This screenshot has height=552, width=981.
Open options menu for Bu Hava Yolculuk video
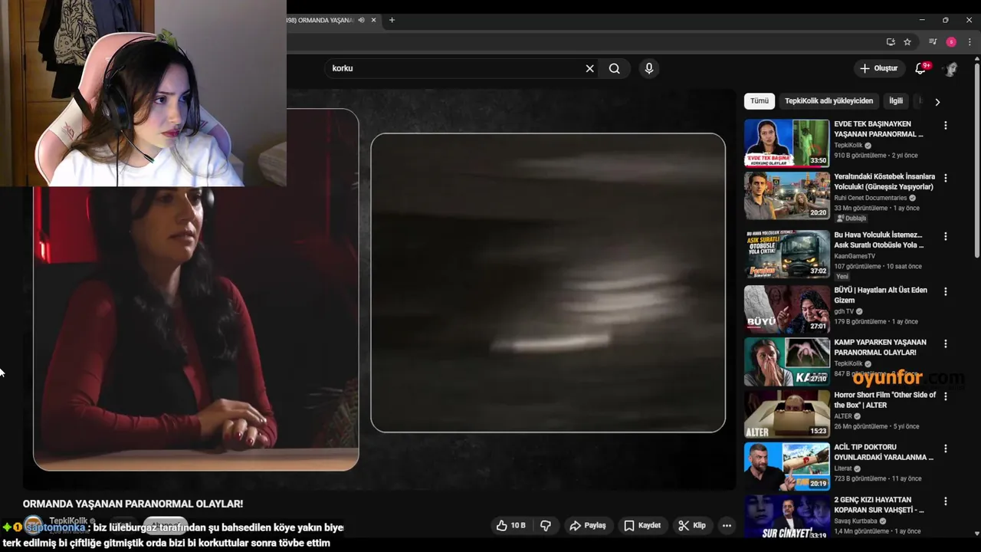pos(945,237)
